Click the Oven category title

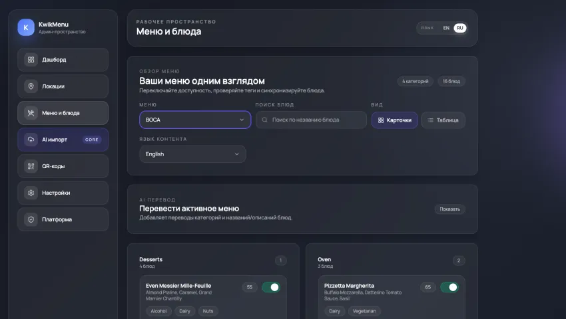click(x=324, y=260)
